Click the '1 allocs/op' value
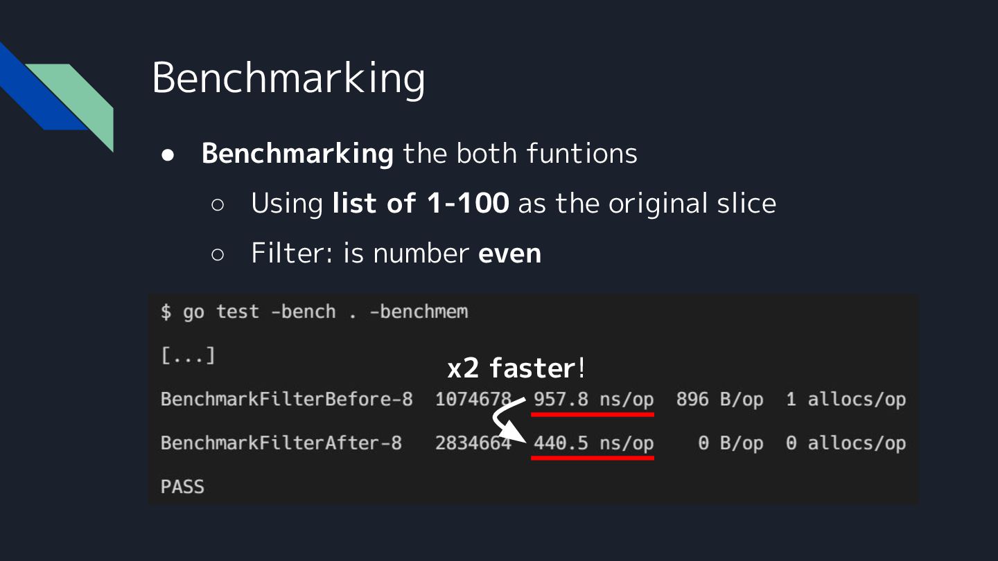The image size is (998, 561). pos(846,400)
